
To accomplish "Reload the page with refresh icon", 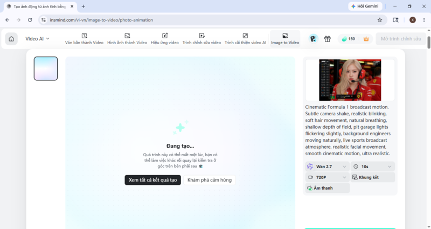I will pos(30,20).
